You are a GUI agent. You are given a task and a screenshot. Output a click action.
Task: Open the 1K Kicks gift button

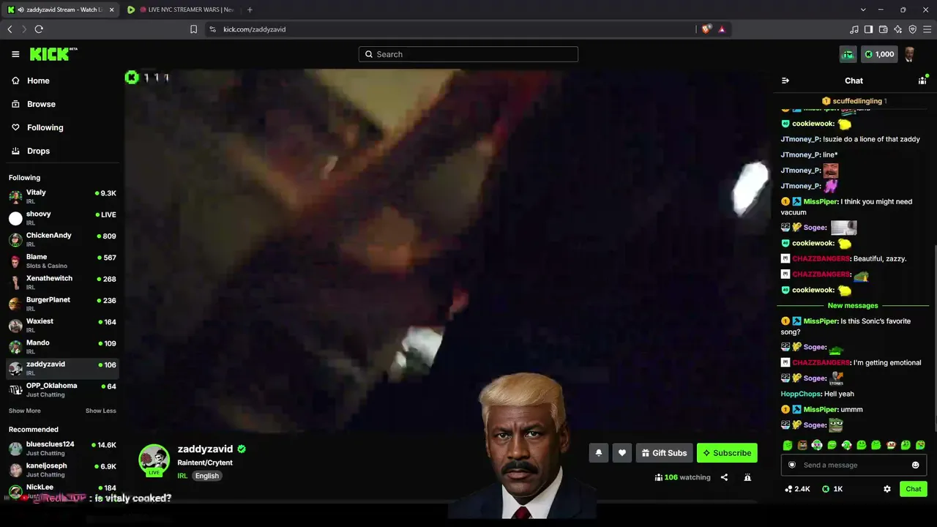point(832,489)
